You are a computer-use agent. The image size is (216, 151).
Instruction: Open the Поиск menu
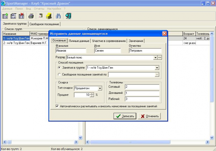[19, 9]
